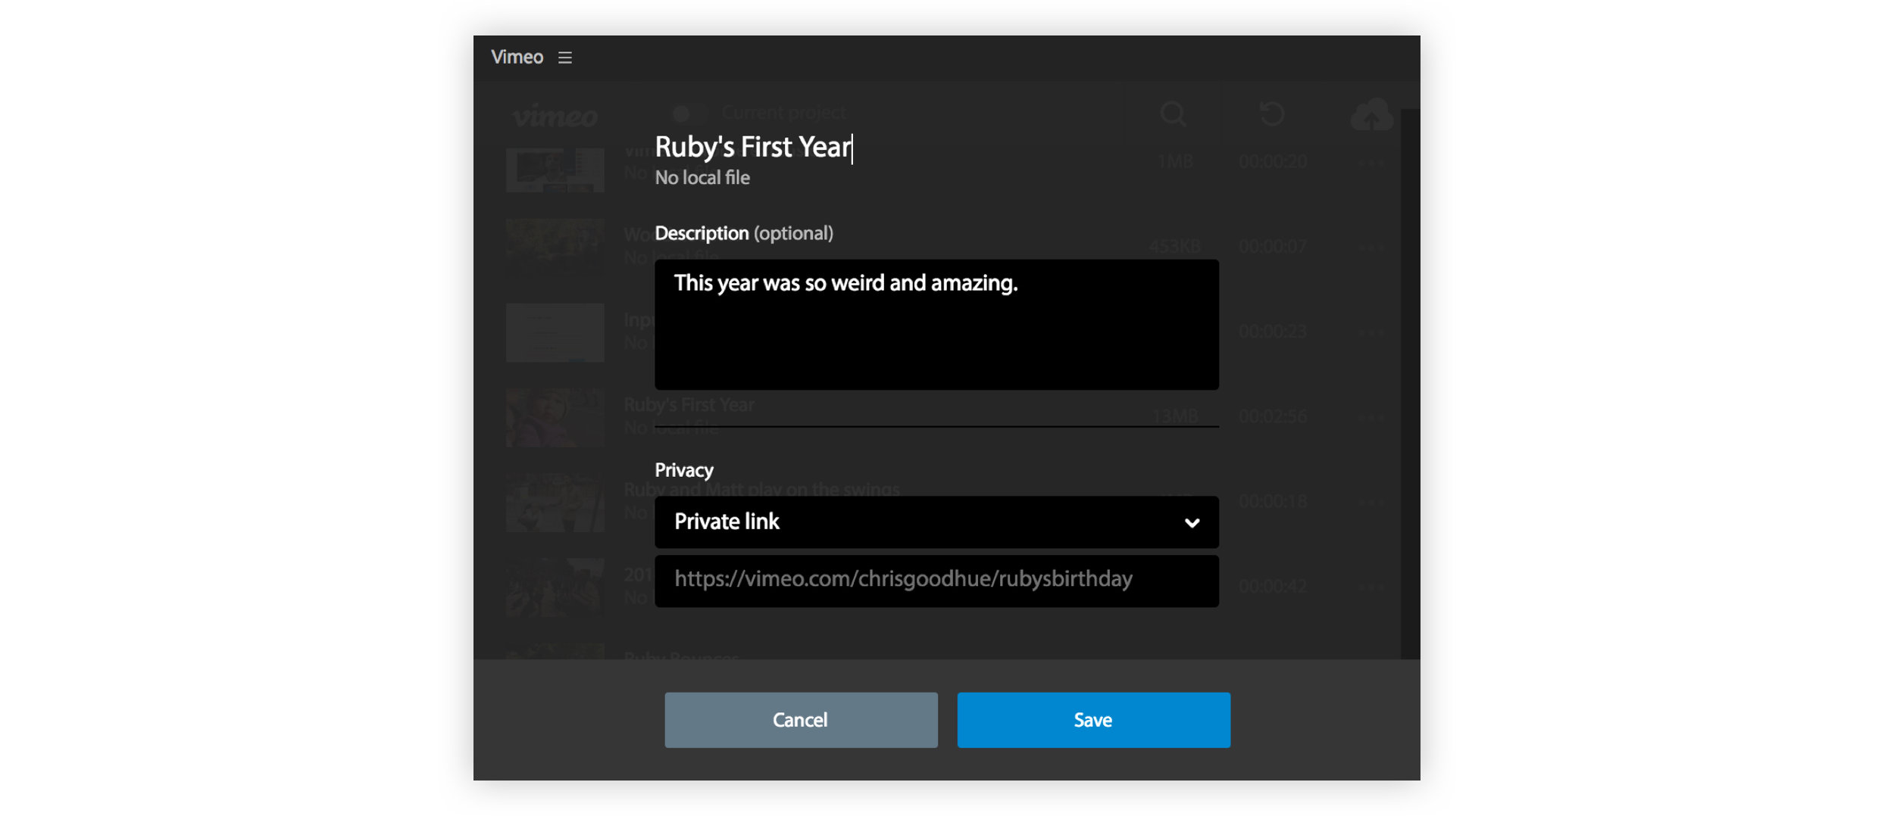
Task: Select Ruby's First Year background thumbnail
Action: click(555, 417)
